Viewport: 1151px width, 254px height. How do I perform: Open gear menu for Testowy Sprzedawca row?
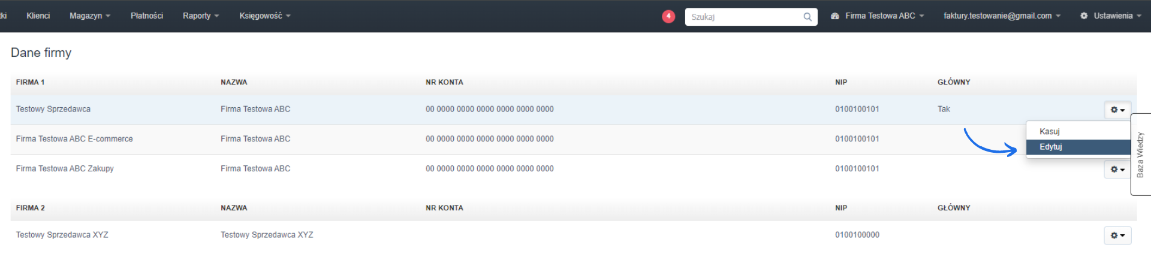(1117, 110)
